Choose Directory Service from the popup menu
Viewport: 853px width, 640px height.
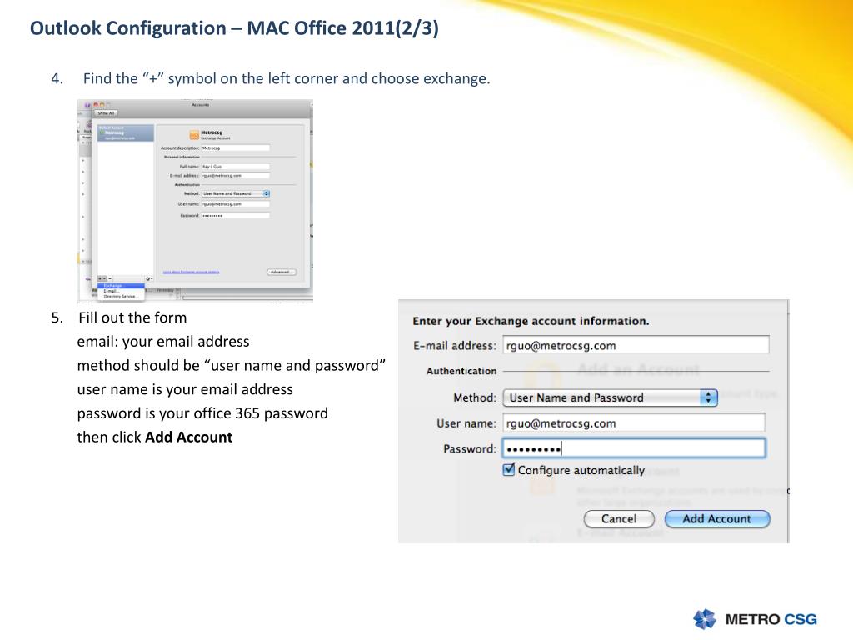click(121, 297)
